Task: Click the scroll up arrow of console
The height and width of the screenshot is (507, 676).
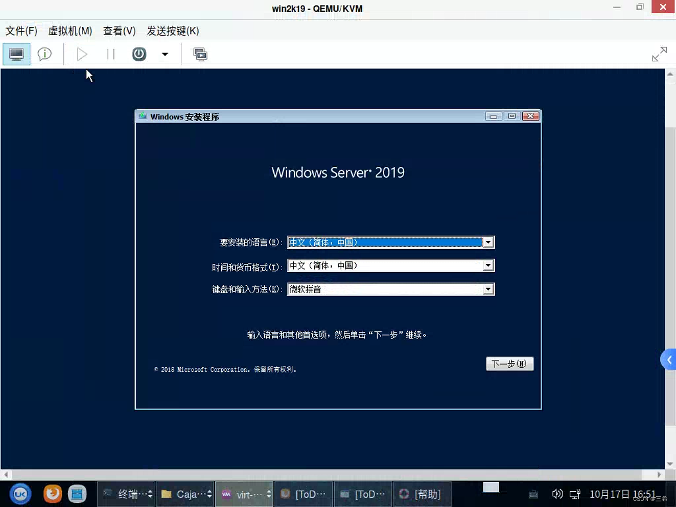Action: click(x=670, y=74)
